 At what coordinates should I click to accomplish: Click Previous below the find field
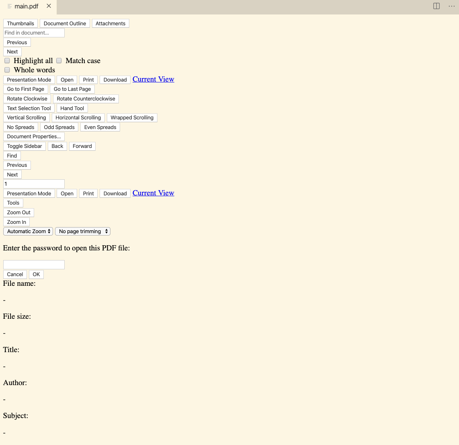(17, 42)
